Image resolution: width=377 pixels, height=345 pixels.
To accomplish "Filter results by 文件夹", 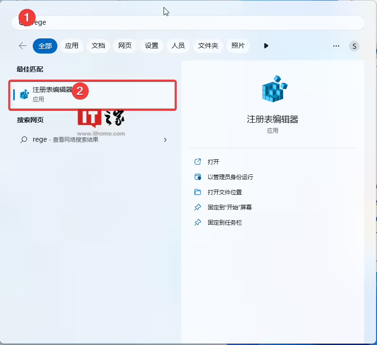I will click(x=208, y=46).
